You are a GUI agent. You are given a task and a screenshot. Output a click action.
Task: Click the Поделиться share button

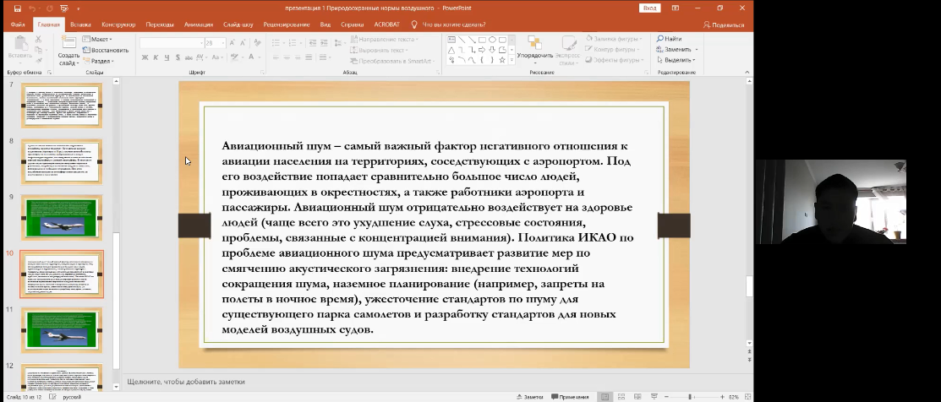(x=723, y=24)
